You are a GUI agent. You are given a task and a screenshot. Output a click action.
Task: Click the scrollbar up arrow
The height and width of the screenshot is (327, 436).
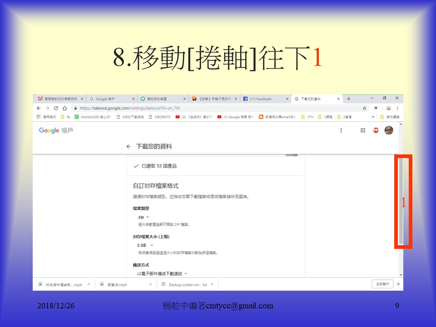click(x=401, y=124)
